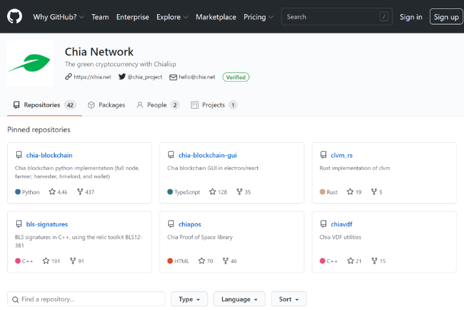Open the Type filter dropdown
The width and height of the screenshot is (464, 310).
[x=189, y=299]
